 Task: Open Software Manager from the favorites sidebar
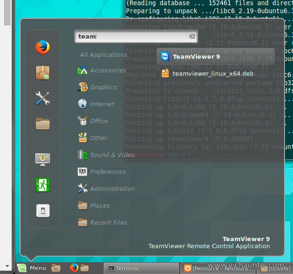point(43,73)
